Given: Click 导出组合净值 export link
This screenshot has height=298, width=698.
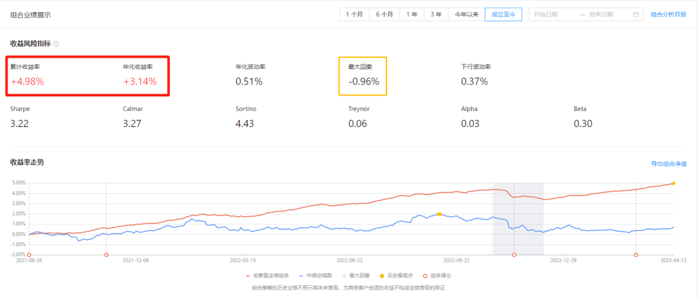Looking at the screenshot, I should tap(668, 164).
